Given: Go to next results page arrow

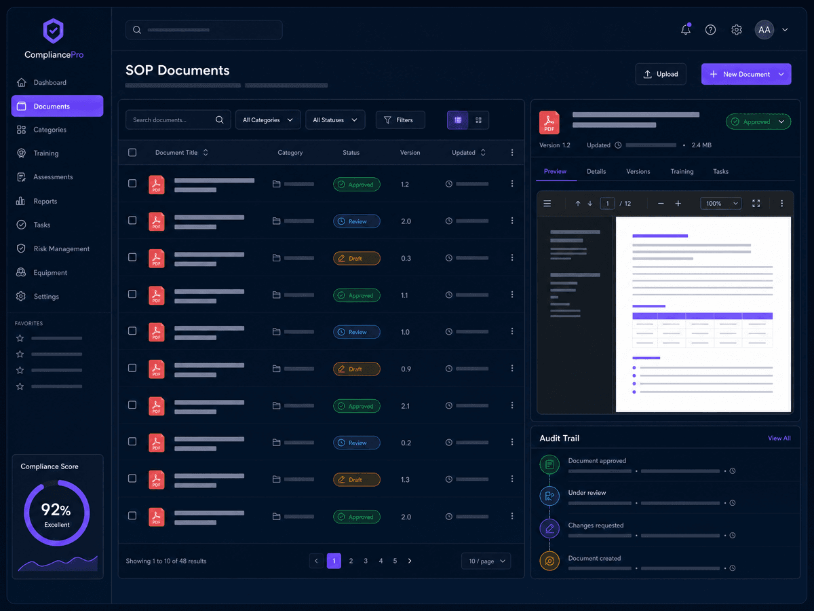Looking at the screenshot, I should pos(410,561).
